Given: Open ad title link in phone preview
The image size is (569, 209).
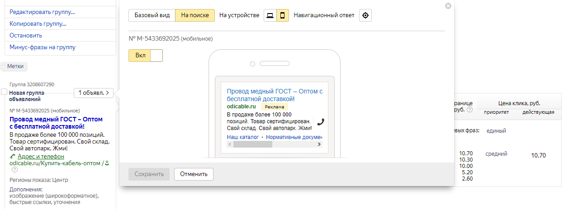Looking at the screenshot, I should (x=275, y=95).
